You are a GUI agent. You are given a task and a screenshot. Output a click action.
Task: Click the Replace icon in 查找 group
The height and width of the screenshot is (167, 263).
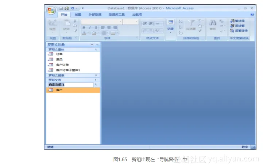coord(221,21)
